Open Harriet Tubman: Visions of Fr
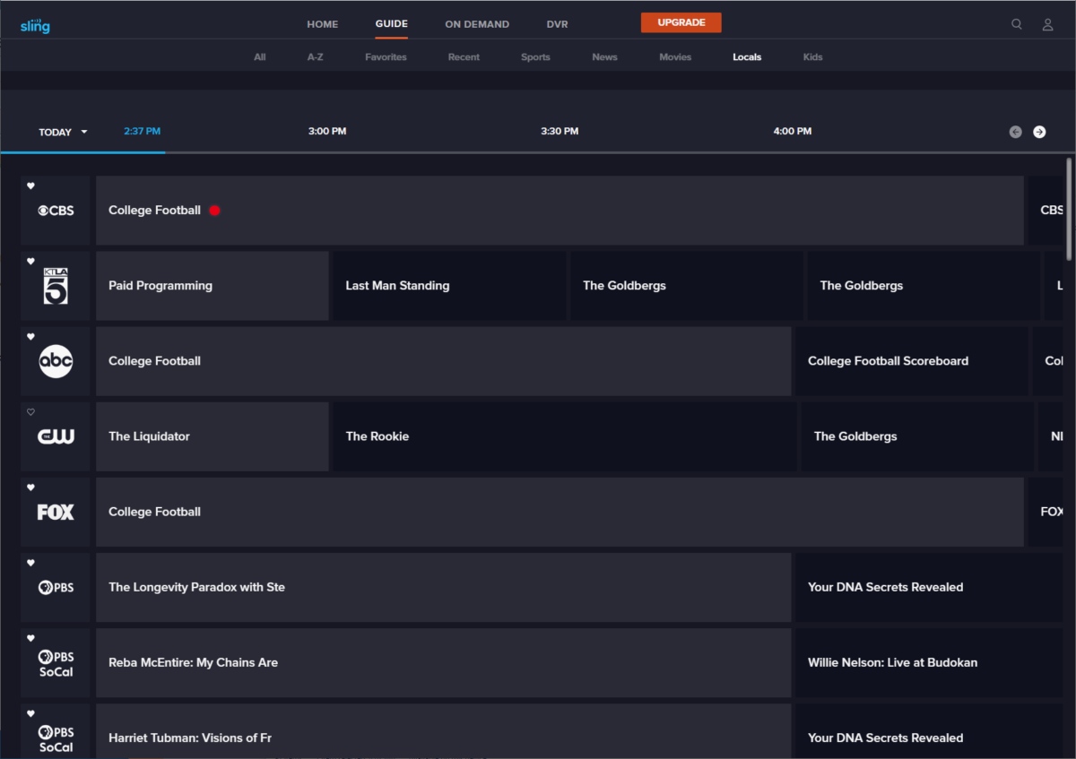 (444, 731)
